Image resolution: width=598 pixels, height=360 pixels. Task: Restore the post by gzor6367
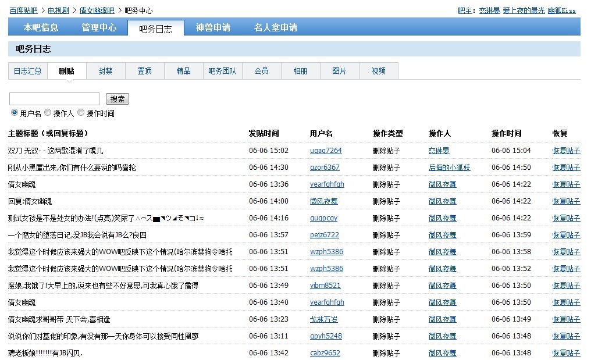567,167
